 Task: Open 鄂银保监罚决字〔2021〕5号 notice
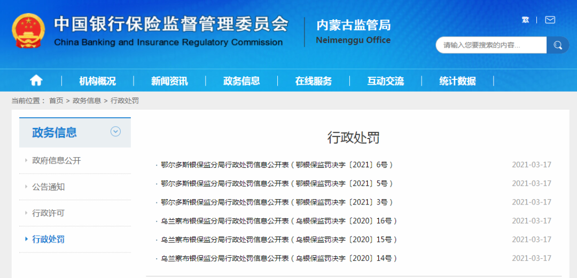point(277,183)
